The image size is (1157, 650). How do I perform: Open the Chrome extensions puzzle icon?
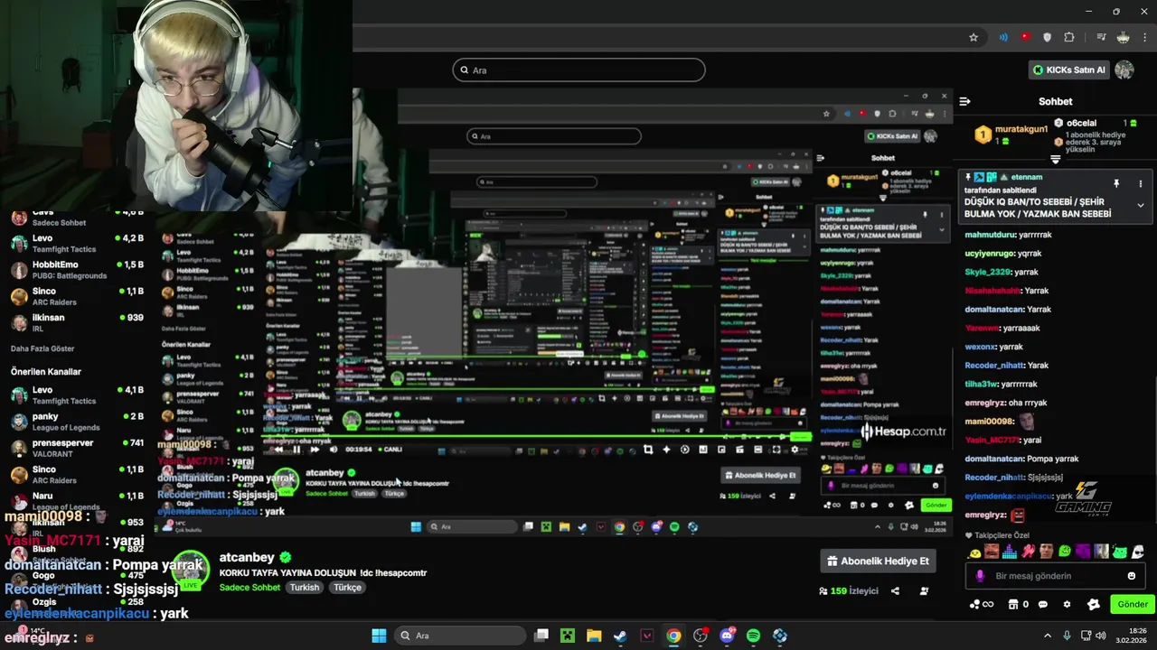(1069, 37)
